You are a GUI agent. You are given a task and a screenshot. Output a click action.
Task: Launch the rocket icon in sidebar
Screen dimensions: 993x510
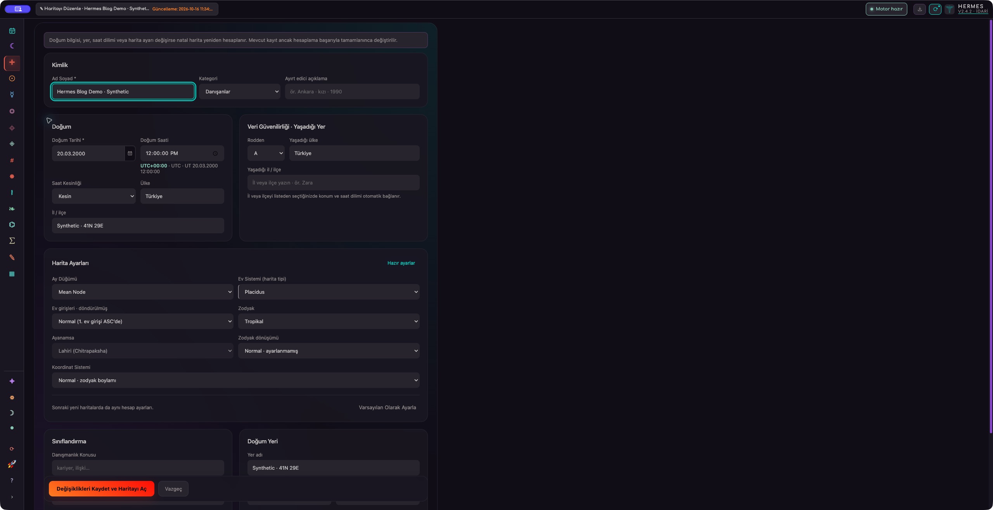click(12, 464)
